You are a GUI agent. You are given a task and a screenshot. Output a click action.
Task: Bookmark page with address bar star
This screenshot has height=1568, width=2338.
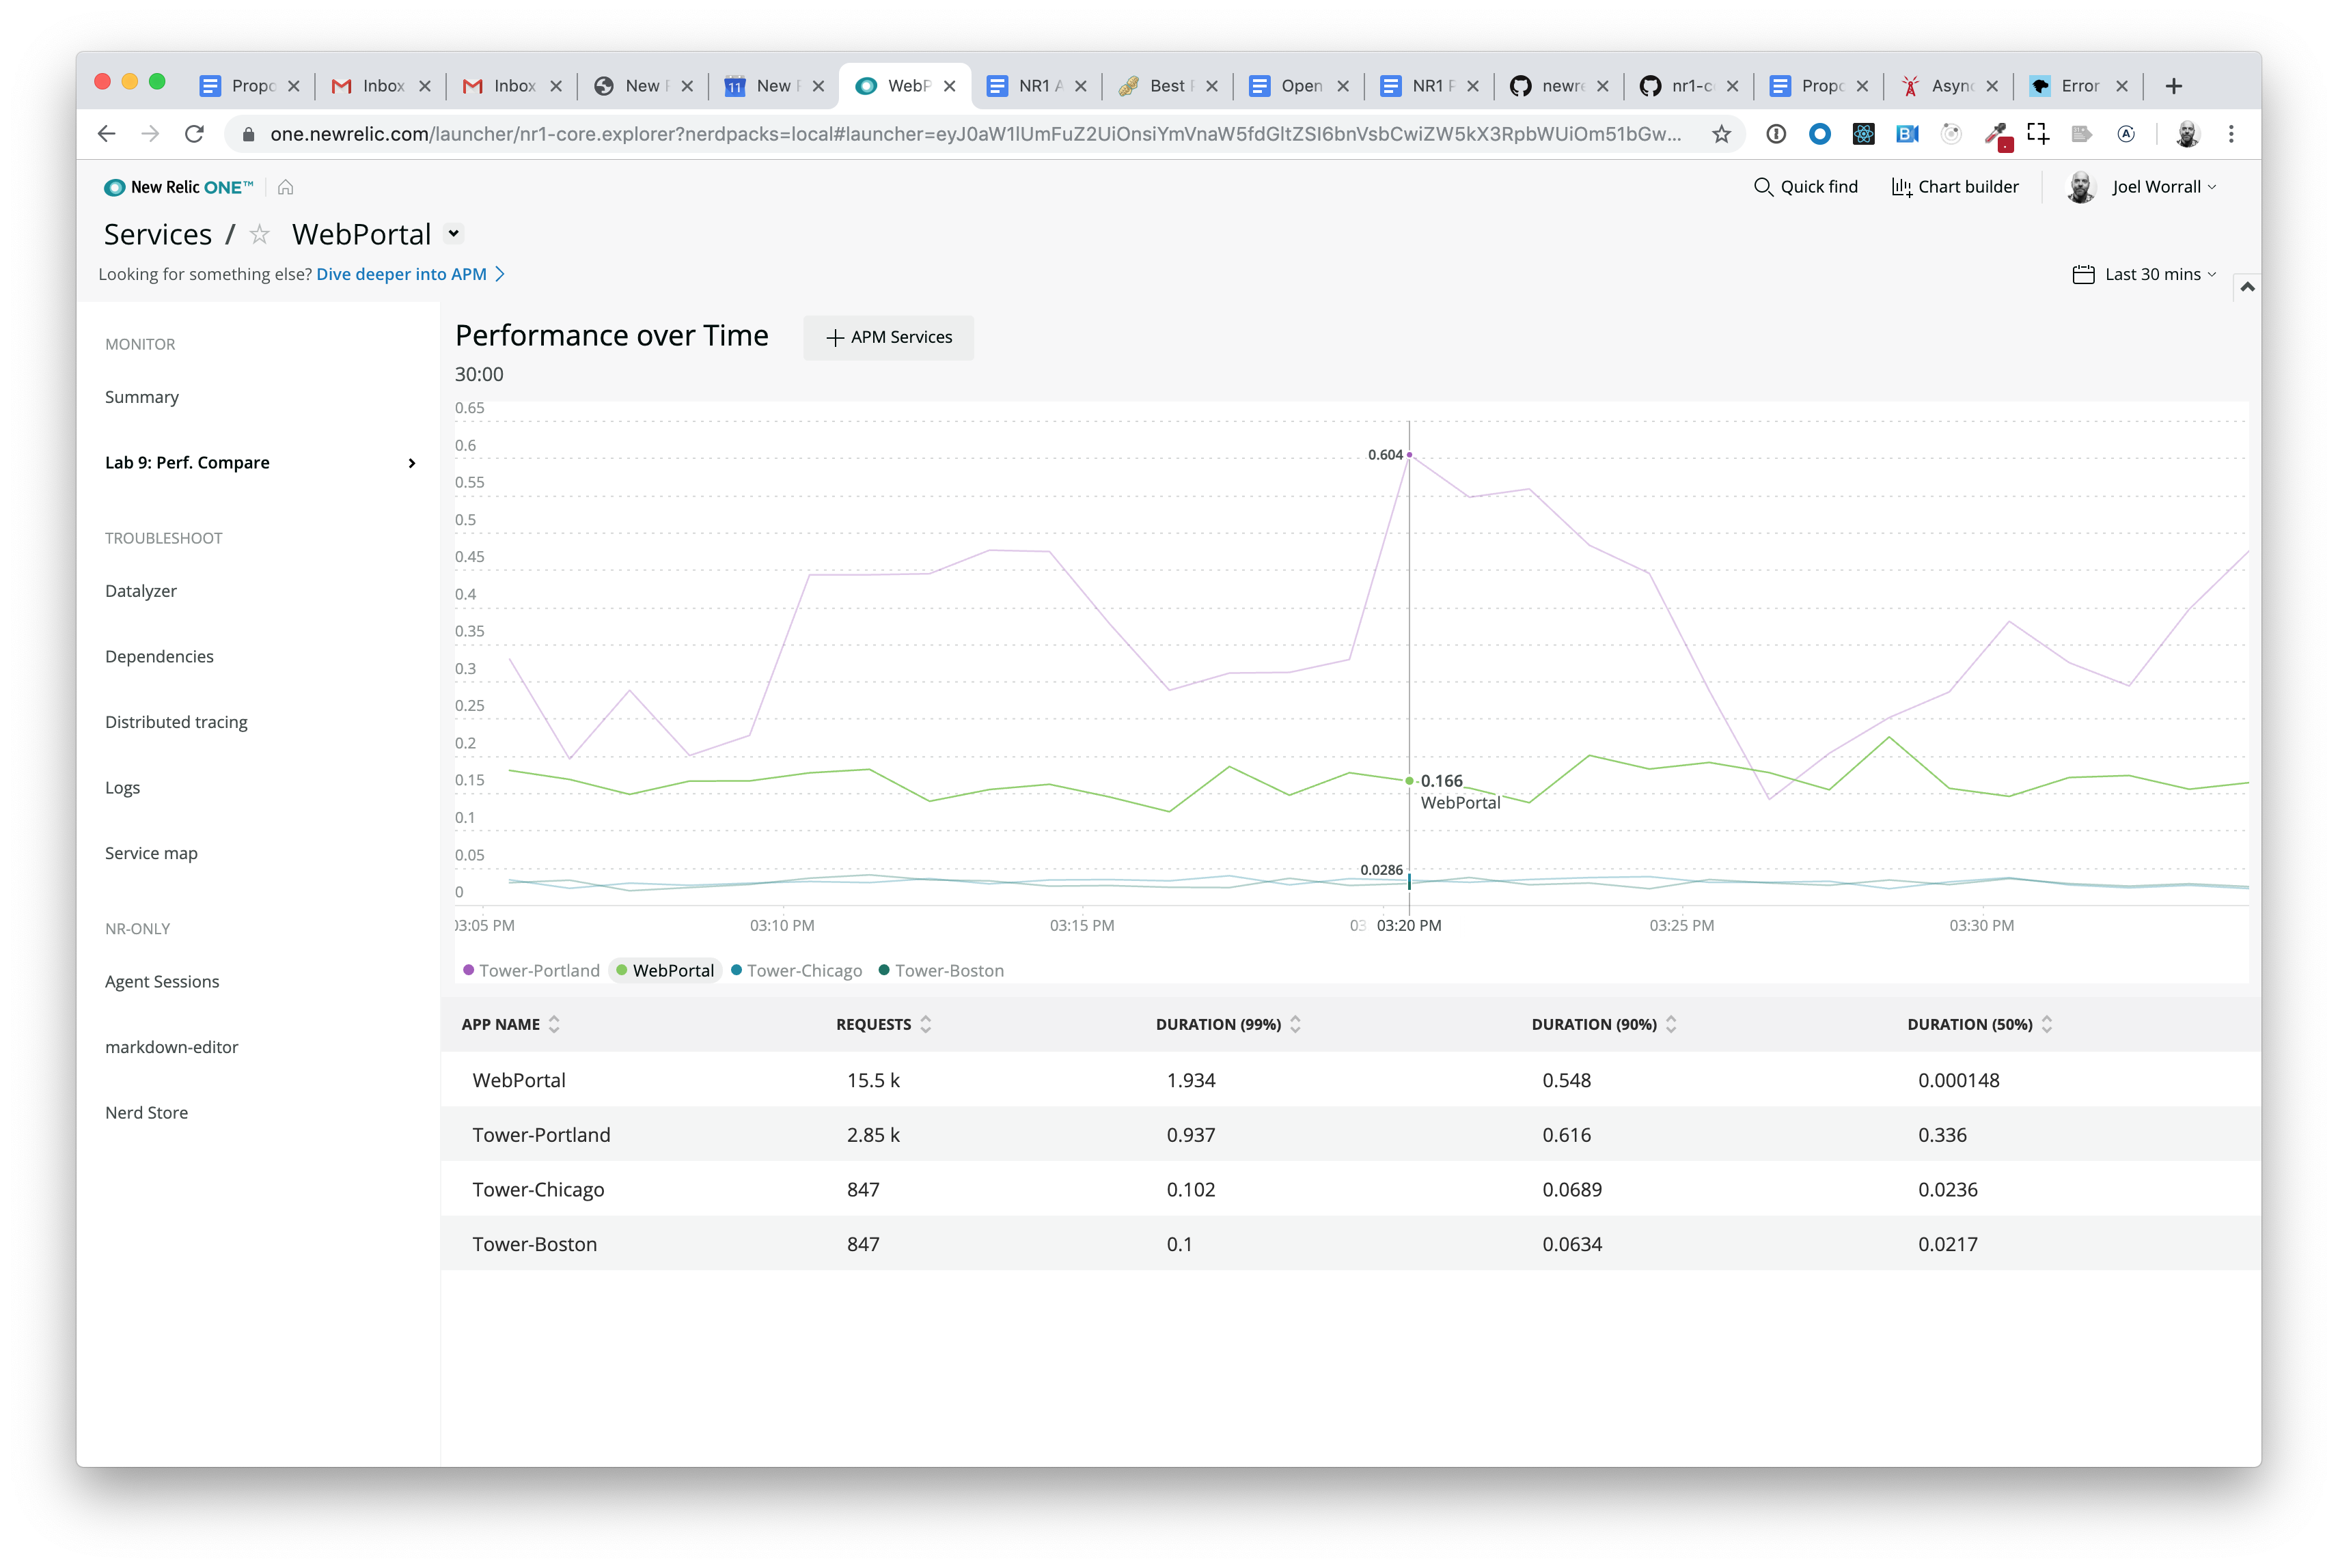click(1721, 134)
